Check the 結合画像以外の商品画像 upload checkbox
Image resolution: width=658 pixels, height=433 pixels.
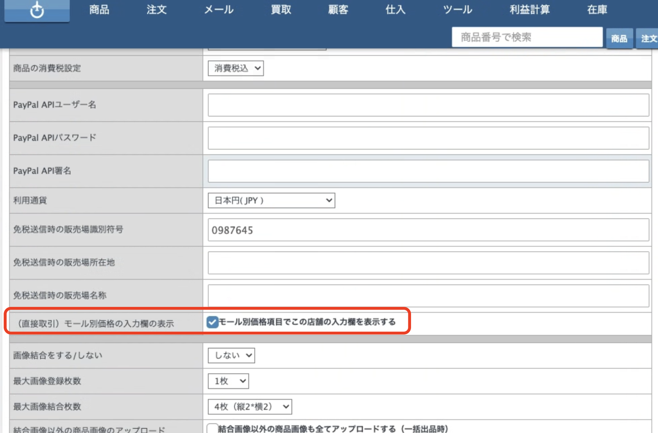click(x=212, y=429)
